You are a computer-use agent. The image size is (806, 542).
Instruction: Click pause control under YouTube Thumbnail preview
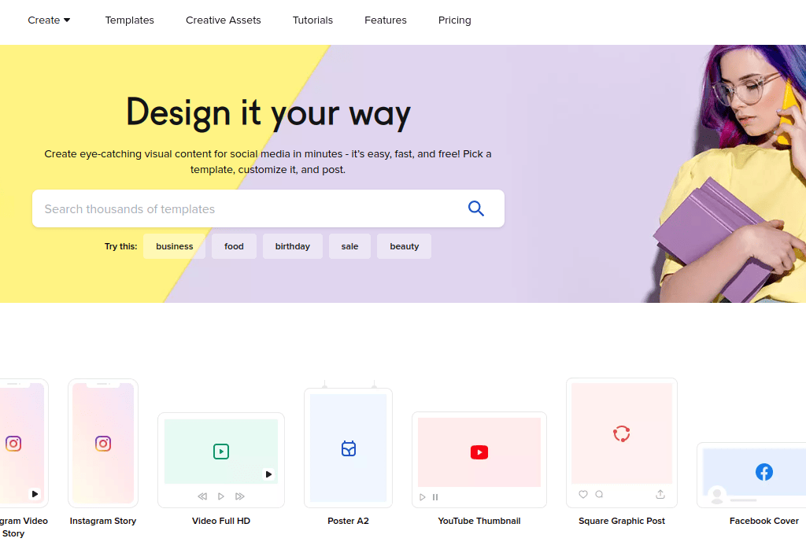(x=435, y=497)
